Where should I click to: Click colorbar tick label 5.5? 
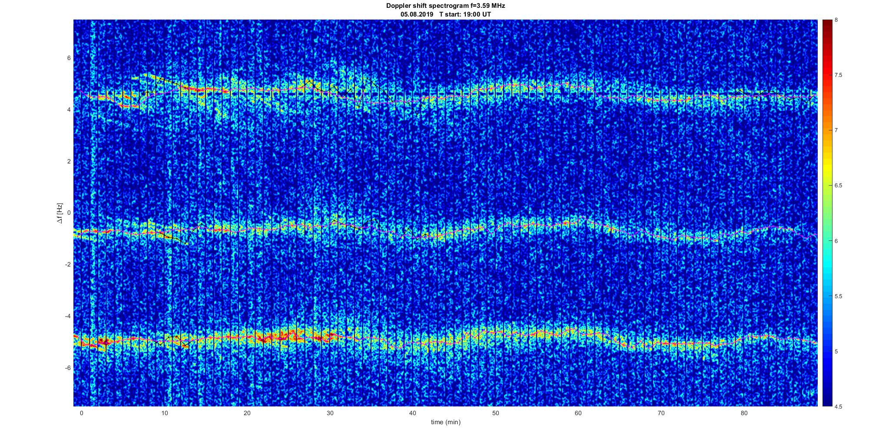click(x=839, y=296)
